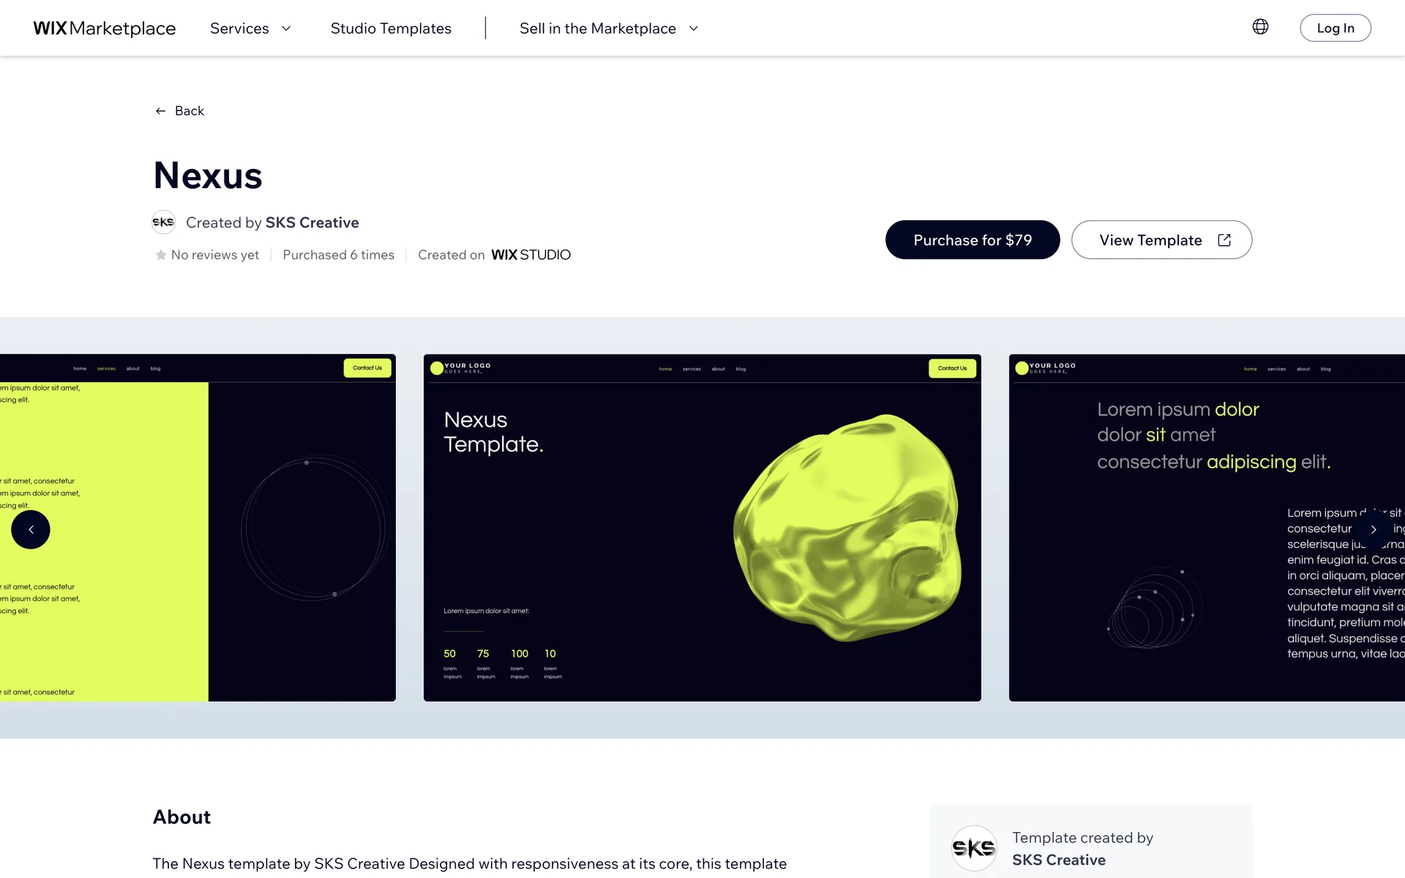Click the SKS Creative avatar near title
Screen dimensions: 1405x878
click(x=163, y=222)
